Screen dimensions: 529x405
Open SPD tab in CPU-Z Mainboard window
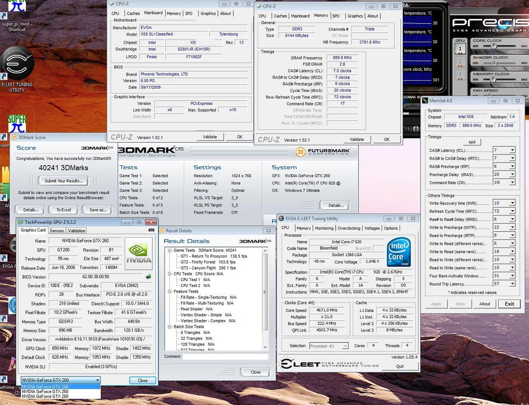(x=189, y=13)
